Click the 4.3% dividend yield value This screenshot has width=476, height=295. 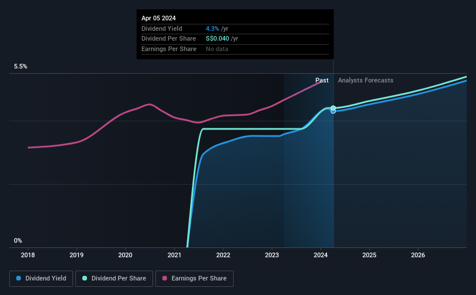pyautogui.click(x=212, y=28)
